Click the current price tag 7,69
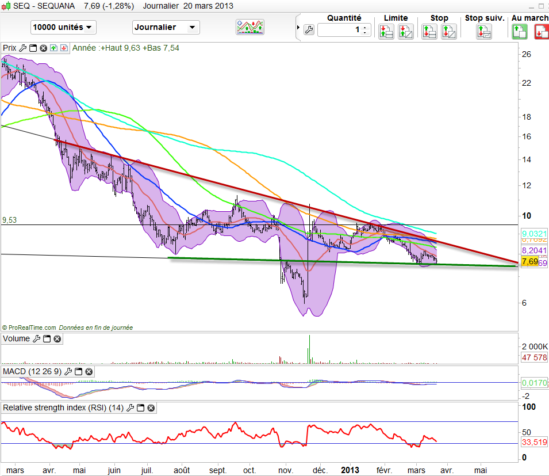Image resolution: width=549 pixels, height=476 pixels. pos(530,261)
